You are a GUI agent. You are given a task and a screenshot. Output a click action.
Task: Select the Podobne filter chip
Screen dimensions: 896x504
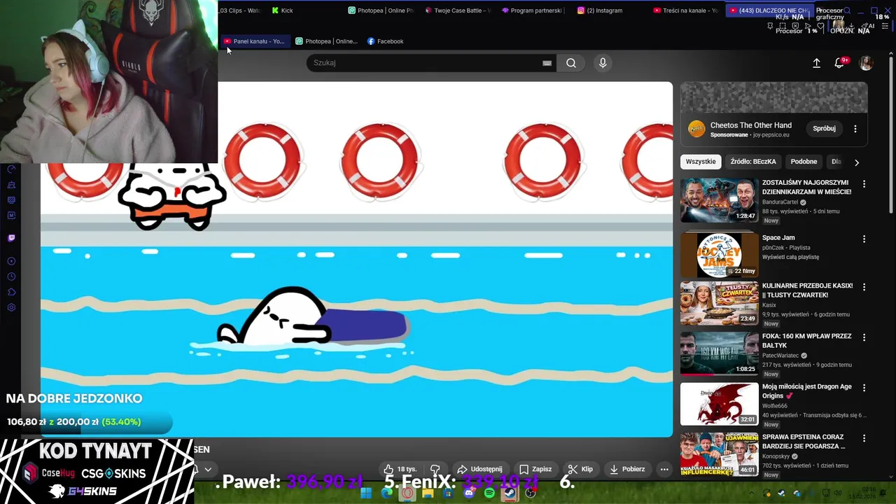coord(804,162)
